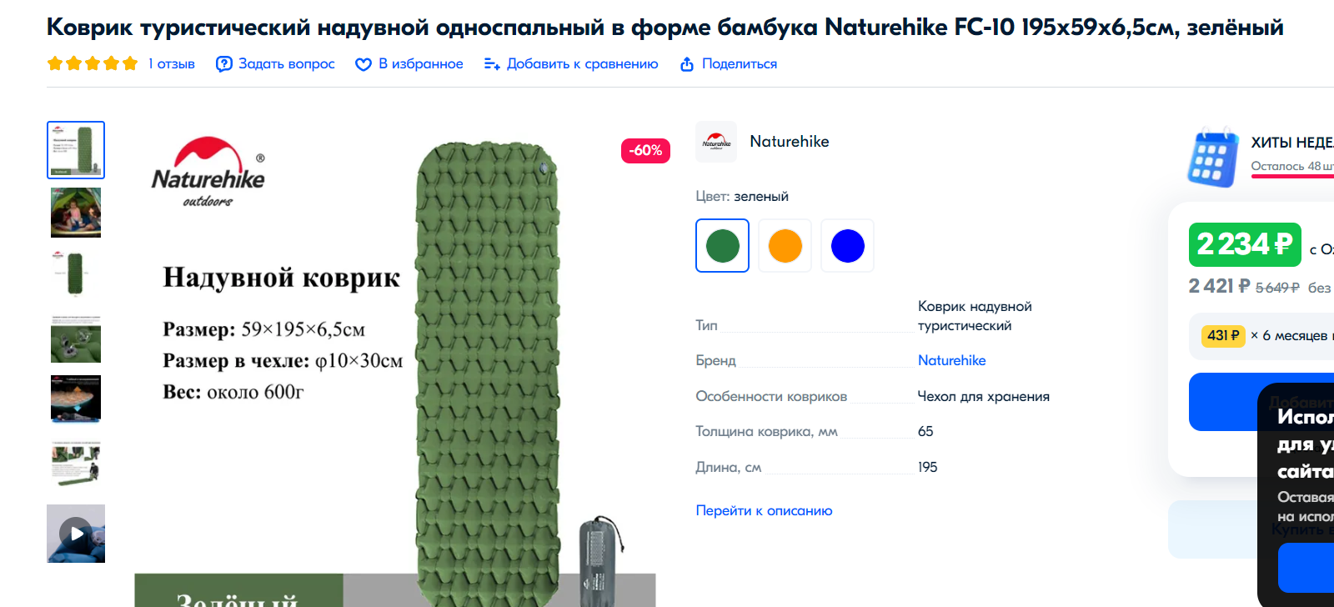Click the five-star rating

tap(93, 63)
